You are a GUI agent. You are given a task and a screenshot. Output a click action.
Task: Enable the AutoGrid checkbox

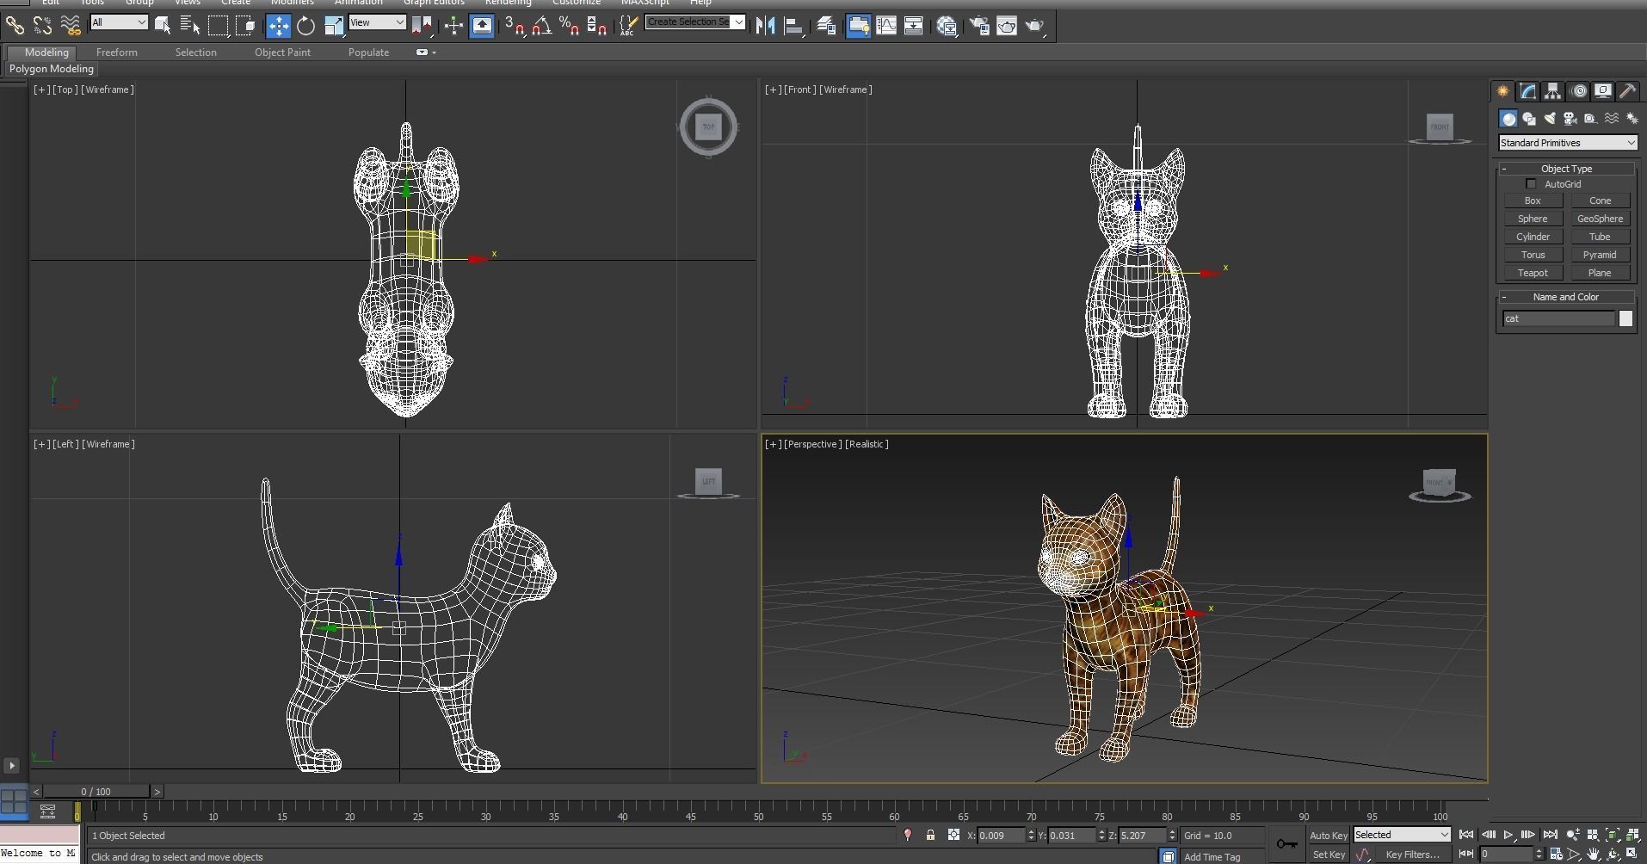1531,184
